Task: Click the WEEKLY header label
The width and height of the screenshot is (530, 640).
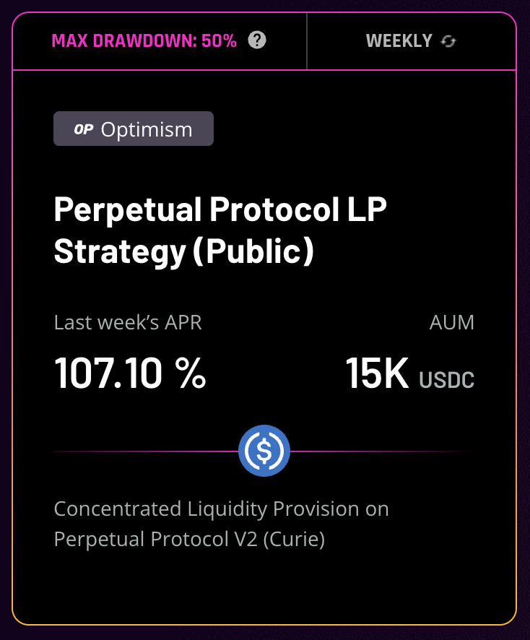Action: (399, 41)
